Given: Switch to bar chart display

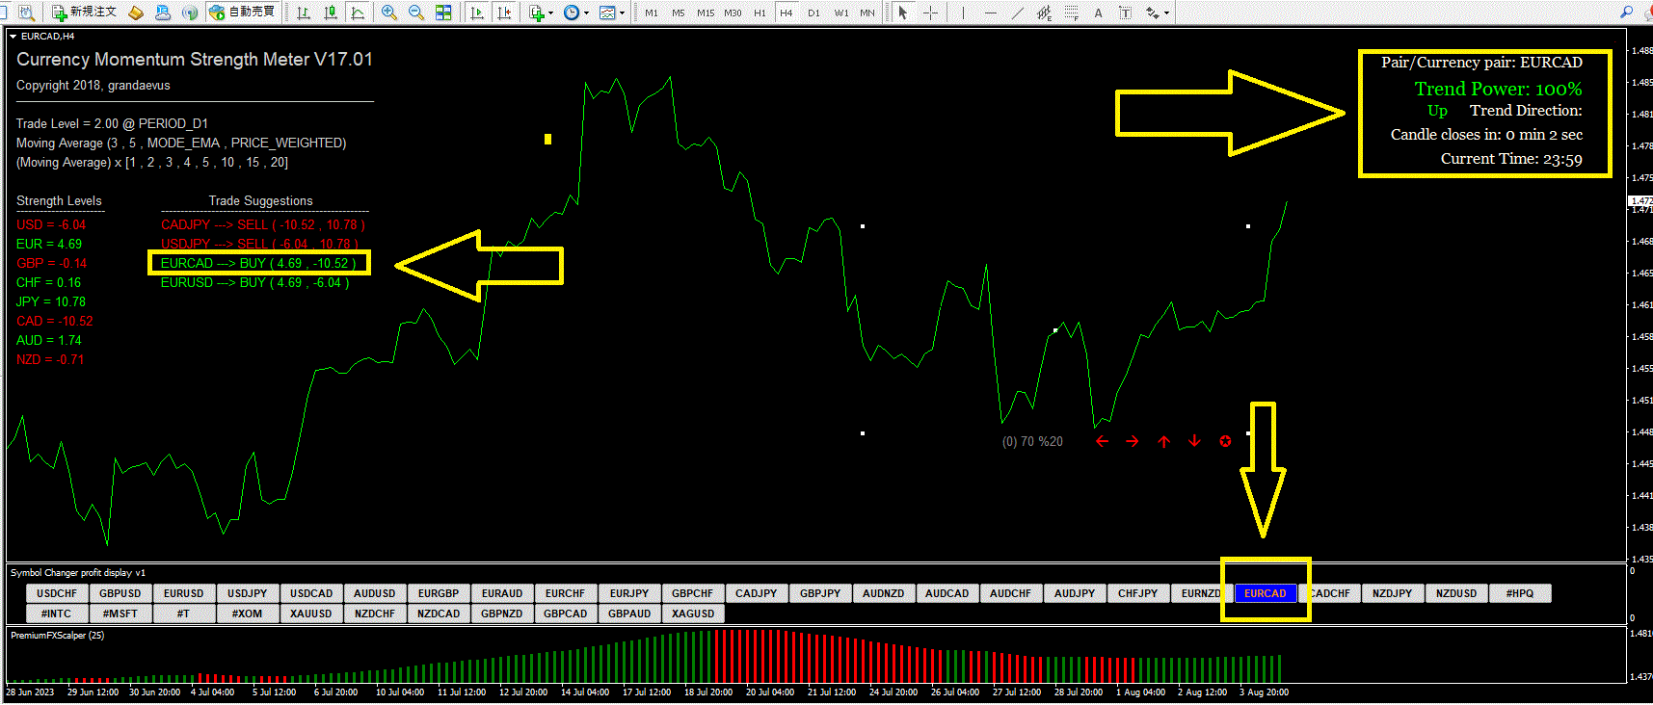Looking at the screenshot, I should [304, 13].
